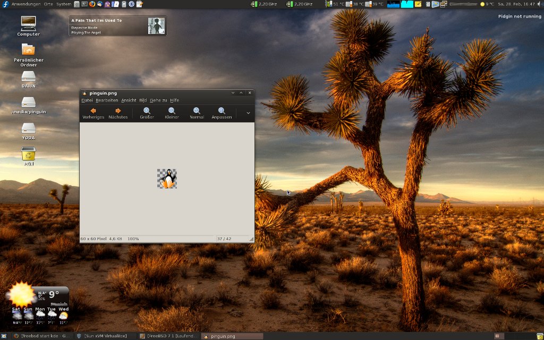
Task: Open the Bearbeiten menu
Action: (107, 100)
